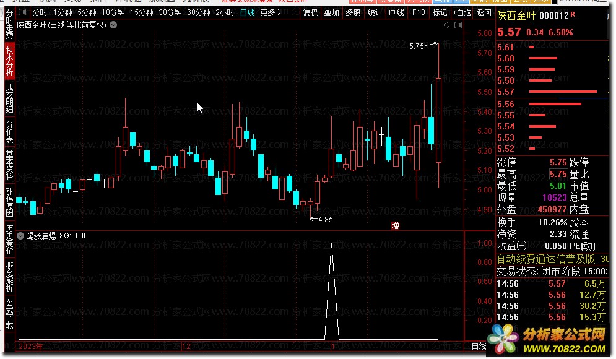
Task: Open the 公式下载 sidebar tab
Action: click(x=9, y=314)
